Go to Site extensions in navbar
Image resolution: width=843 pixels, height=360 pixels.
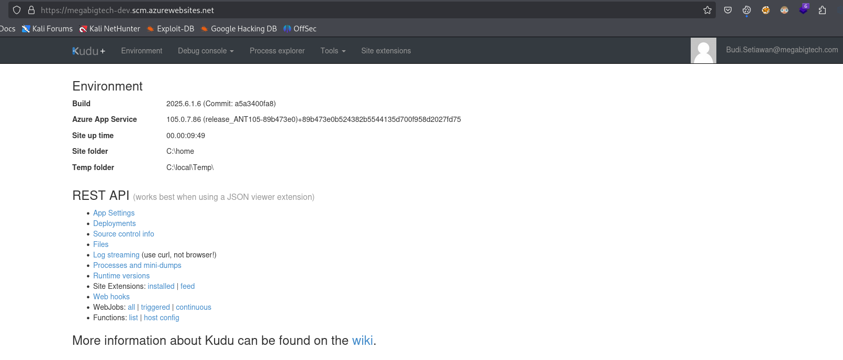(x=386, y=51)
